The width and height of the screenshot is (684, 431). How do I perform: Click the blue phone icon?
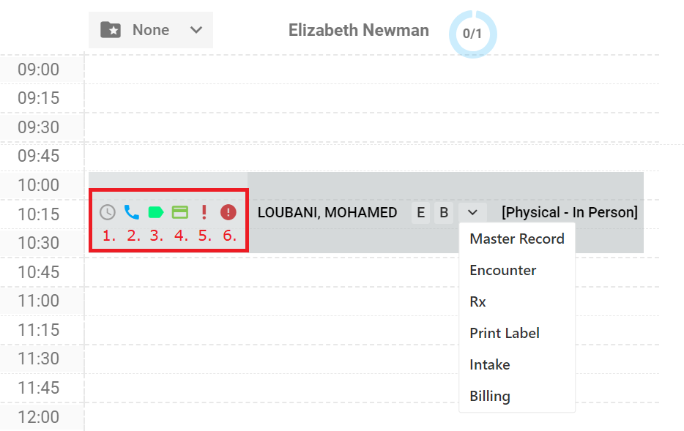pos(131,212)
